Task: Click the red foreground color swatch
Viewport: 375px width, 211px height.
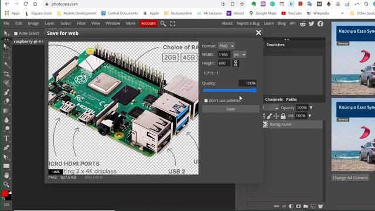Action: [x=5, y=193]
